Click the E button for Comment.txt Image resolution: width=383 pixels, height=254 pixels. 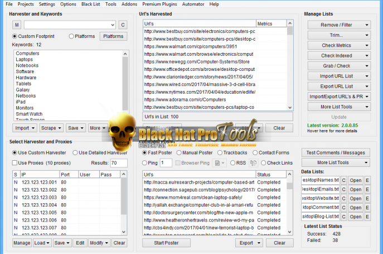click(x=367, y=208)
